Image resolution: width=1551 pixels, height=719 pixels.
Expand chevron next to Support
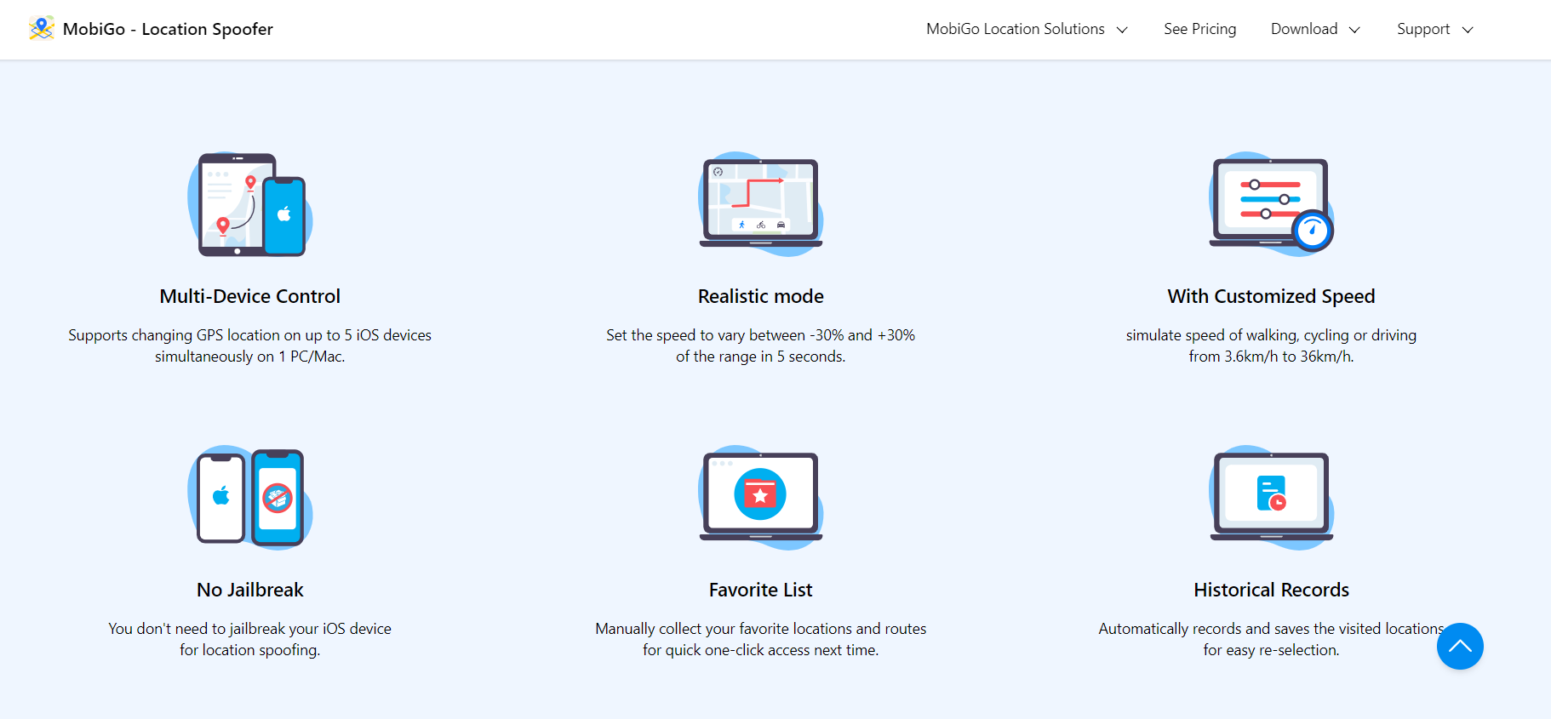coord(1468,30)
